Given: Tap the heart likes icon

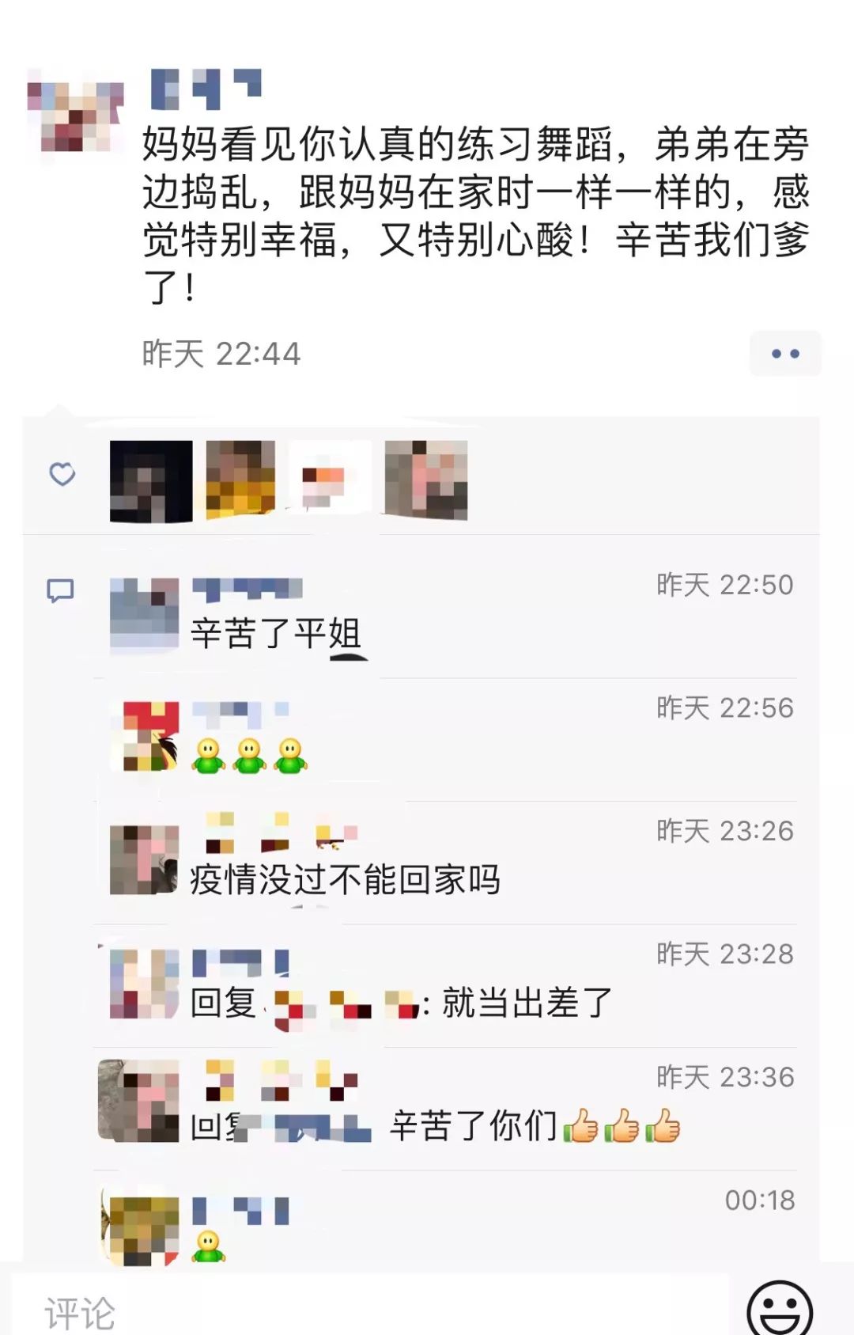Looking at the screenshot, I should tap(62, 474).
